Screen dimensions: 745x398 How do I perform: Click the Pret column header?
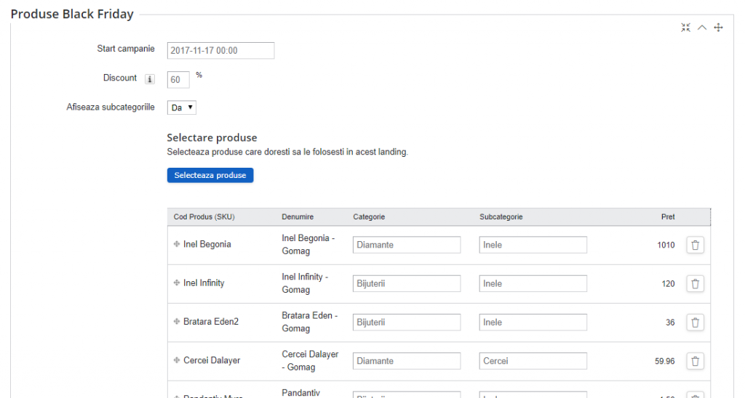(667, 217)
